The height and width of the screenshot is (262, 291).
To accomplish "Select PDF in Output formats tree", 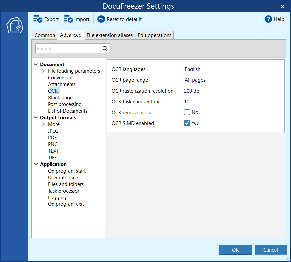I will (52, 138).
